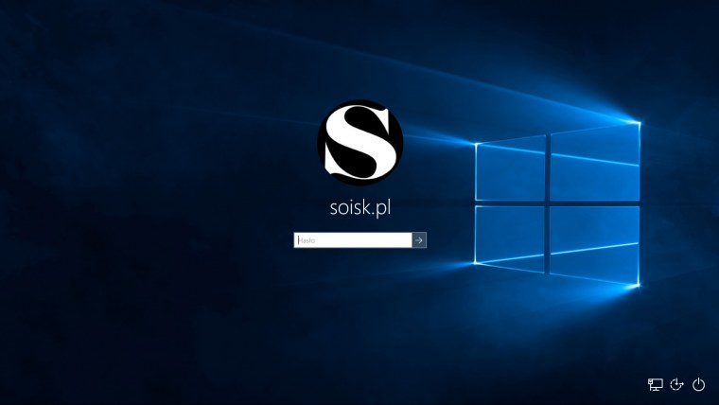Open the network connection icon

(655, 384)
